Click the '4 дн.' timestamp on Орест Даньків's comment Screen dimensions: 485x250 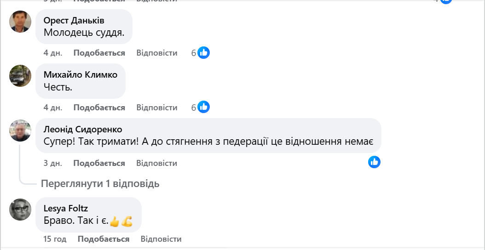[52, 53]
